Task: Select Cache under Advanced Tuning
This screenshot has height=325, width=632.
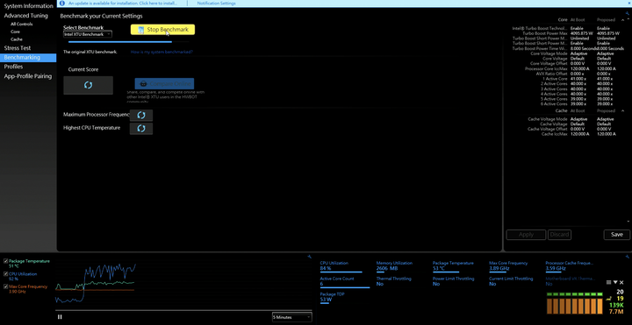Action: pyautogui.click(x=17, y=39)
